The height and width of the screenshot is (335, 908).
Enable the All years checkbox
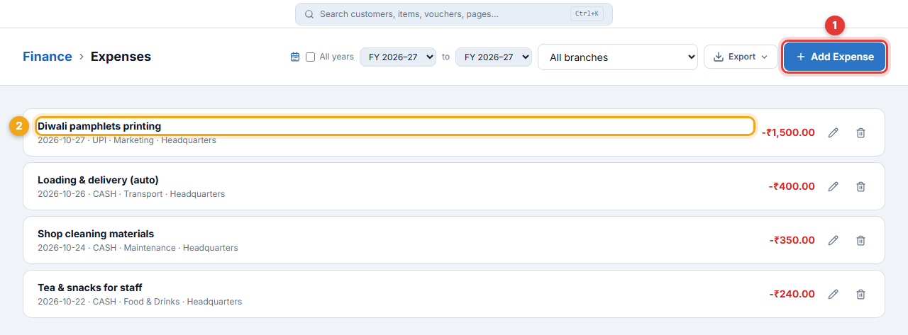click(310, 57)
